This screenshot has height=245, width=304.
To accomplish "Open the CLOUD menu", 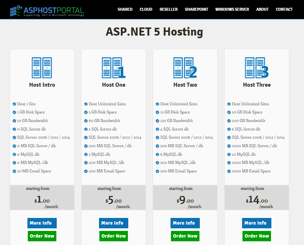I will point(146,9).
